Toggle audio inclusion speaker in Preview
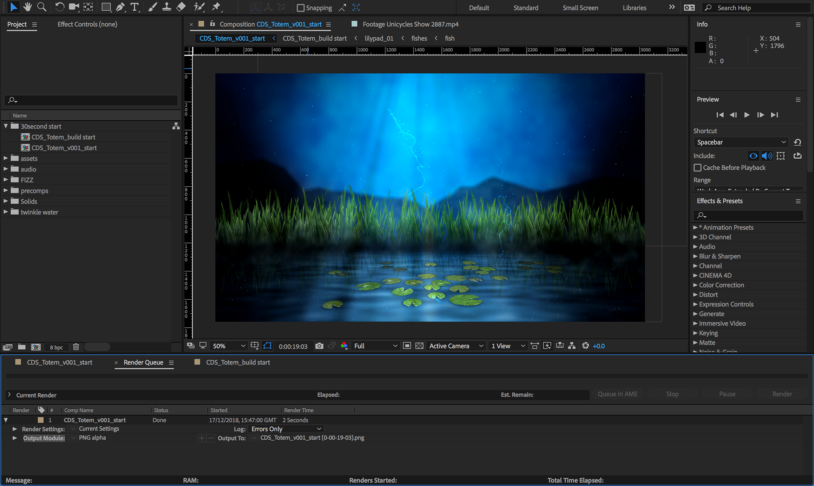The image size is (814, 486). click(767, 156)
